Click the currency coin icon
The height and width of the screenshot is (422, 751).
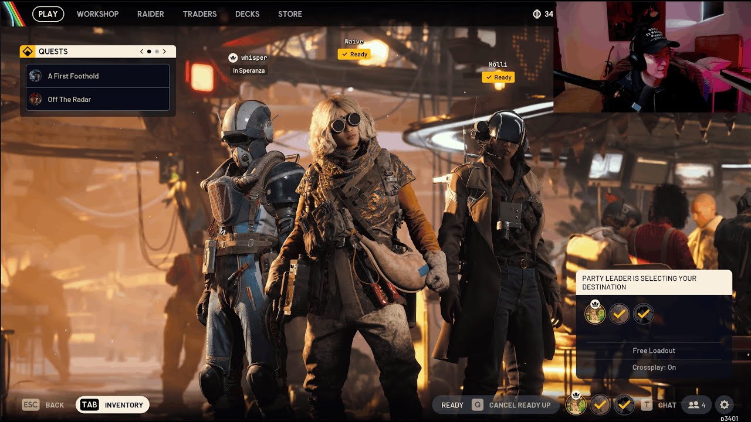point(536,14)
